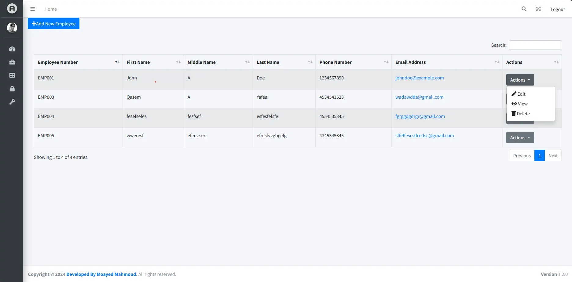Image resolution: width=572 pixels, height=282 pixels.
Task: Select the briefcase icon in the sidebar
Action: click(12, 62)
